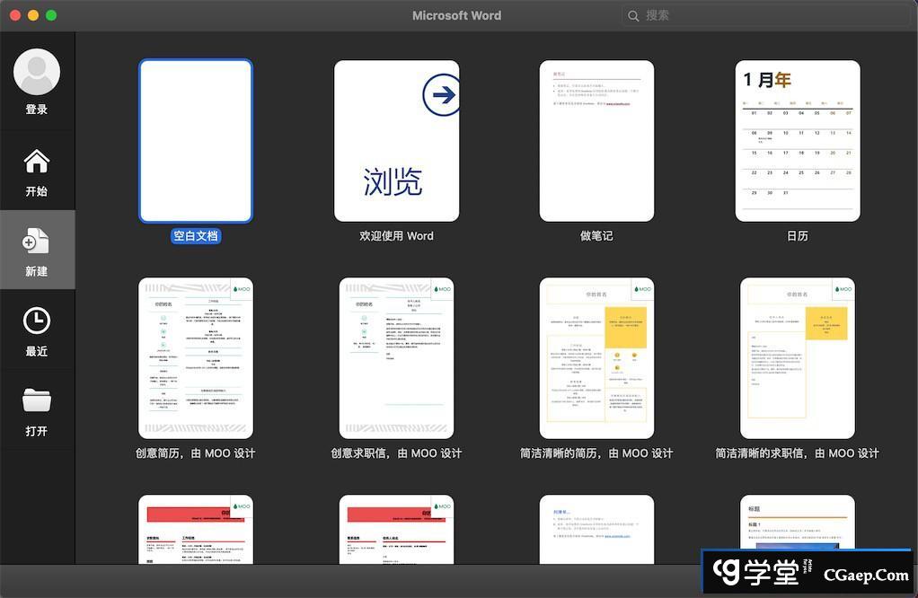Click the 登录 sign-in label
This screenshot has height=598, width=918.
(37, 110)
